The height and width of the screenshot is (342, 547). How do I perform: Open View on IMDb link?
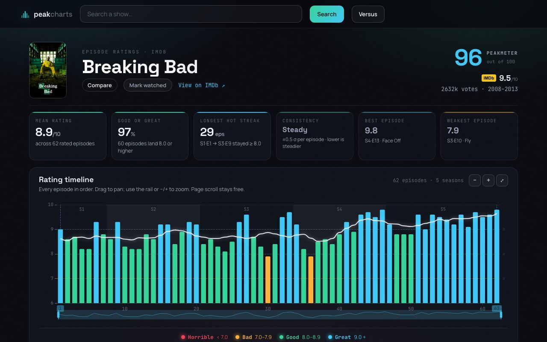[202, 85]
